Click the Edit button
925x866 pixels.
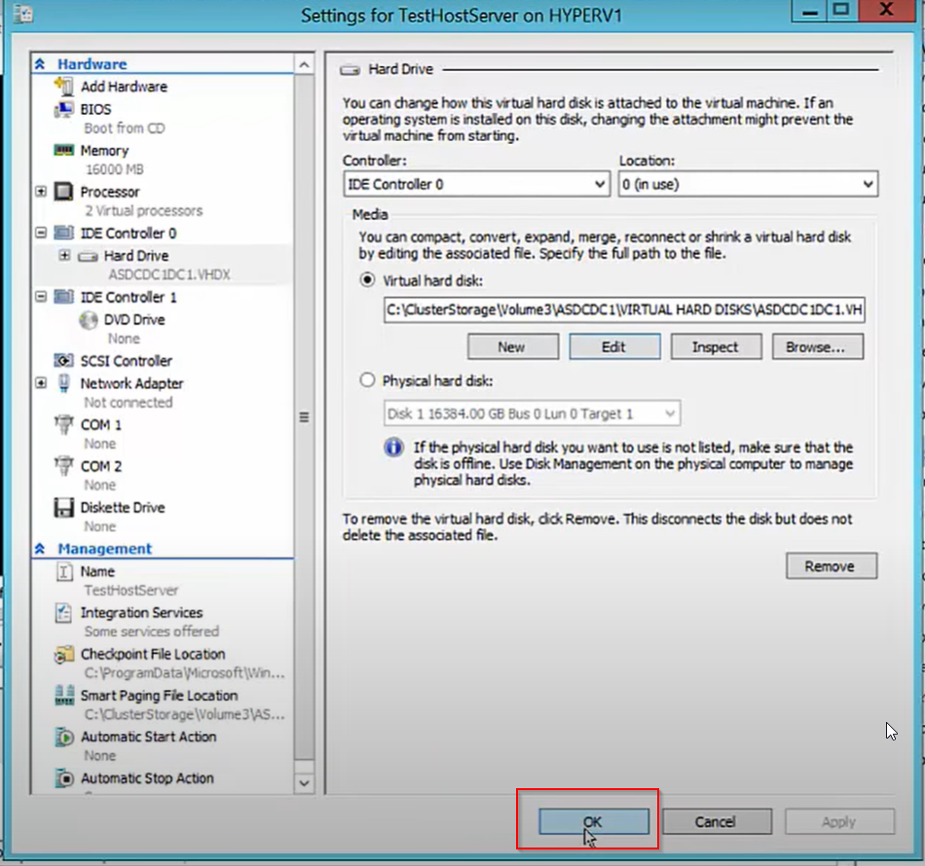pos(614,346)
